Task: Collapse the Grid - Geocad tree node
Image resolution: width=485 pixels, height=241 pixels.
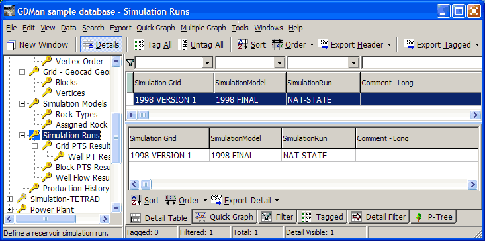Action: (x=22, y=72)
